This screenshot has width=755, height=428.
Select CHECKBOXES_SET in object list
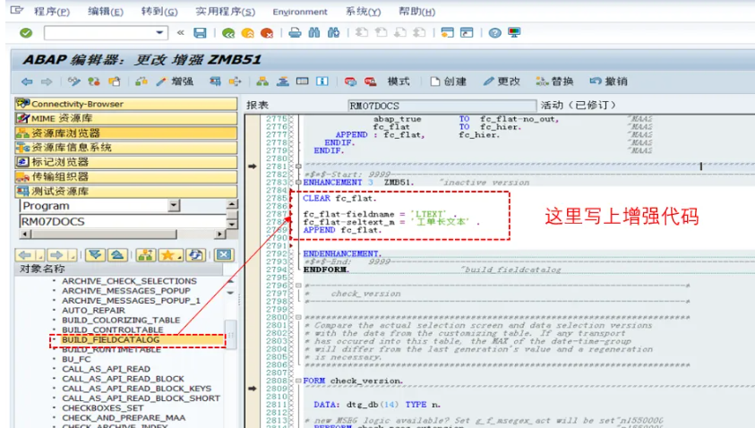[103, 407]
